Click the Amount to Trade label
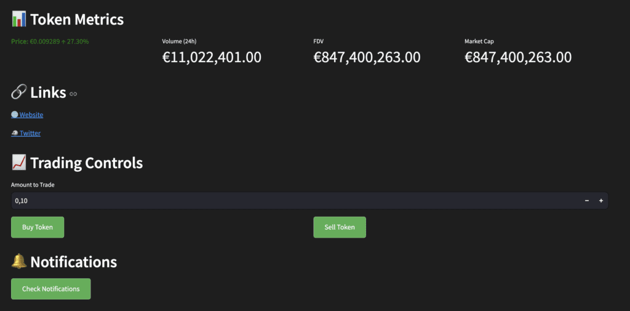Screen dimensions: 630x311 pos(32,185)
